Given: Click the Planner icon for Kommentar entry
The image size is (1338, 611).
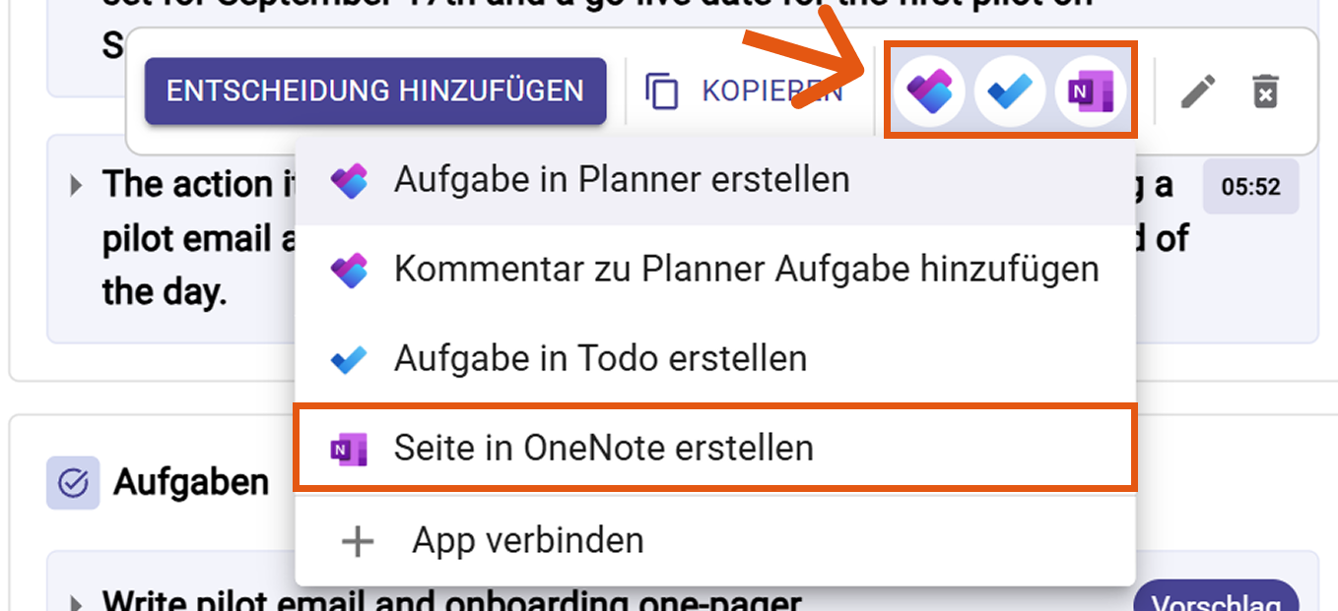Looking at the screenshot, I should (349, 270).
